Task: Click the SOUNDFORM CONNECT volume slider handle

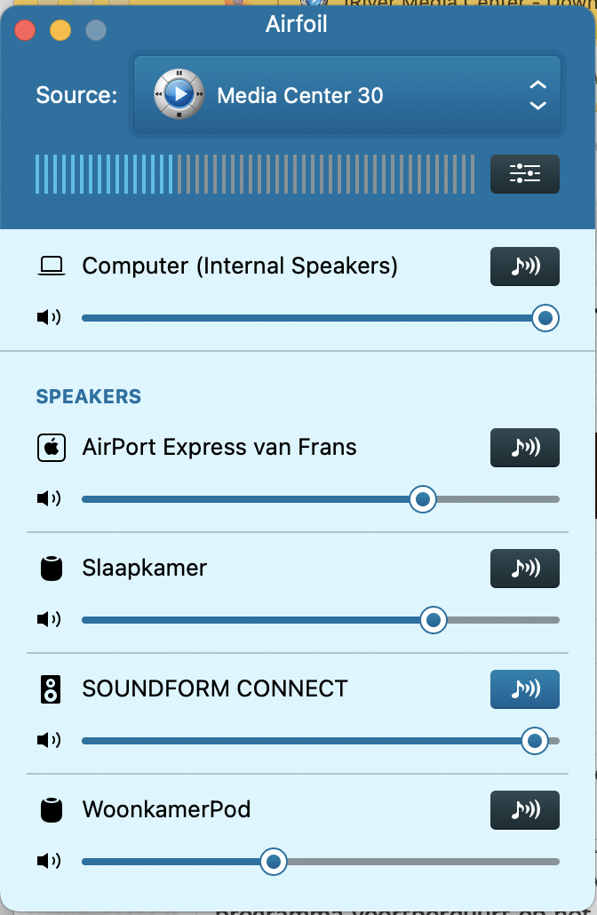Action: click(x=534, y=740)
